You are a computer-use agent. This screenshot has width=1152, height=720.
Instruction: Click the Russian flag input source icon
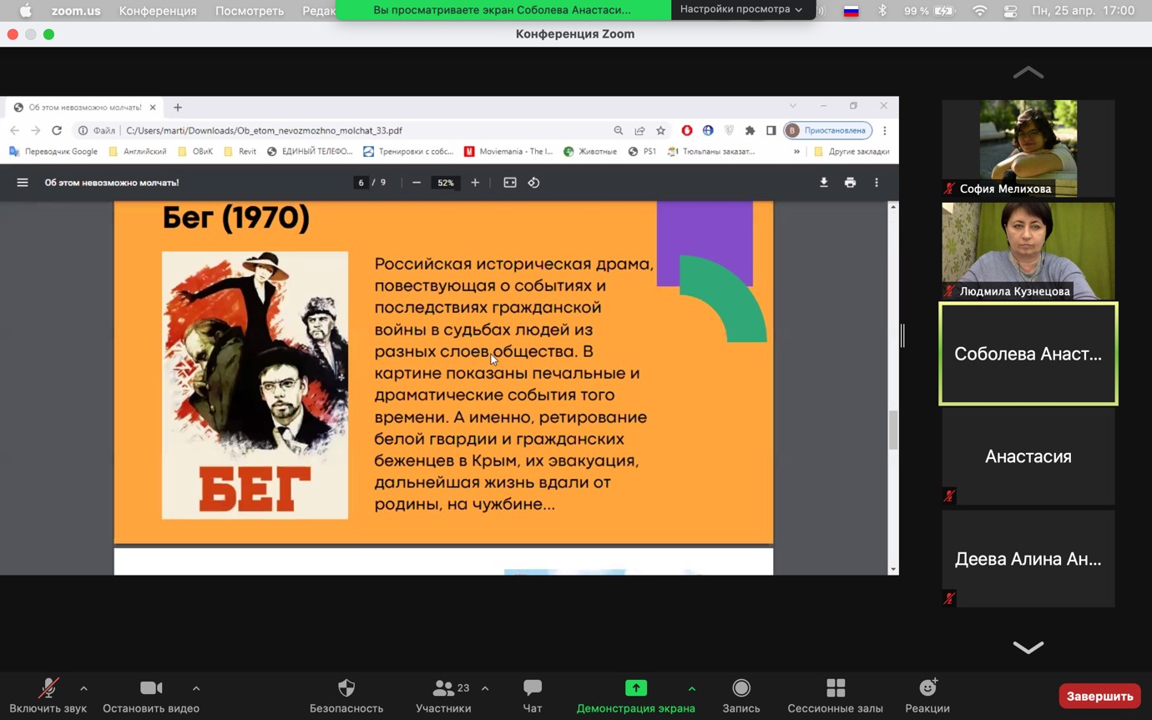[x=851, y=11]
